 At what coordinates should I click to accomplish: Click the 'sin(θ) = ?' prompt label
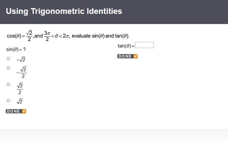coord(16,49)
